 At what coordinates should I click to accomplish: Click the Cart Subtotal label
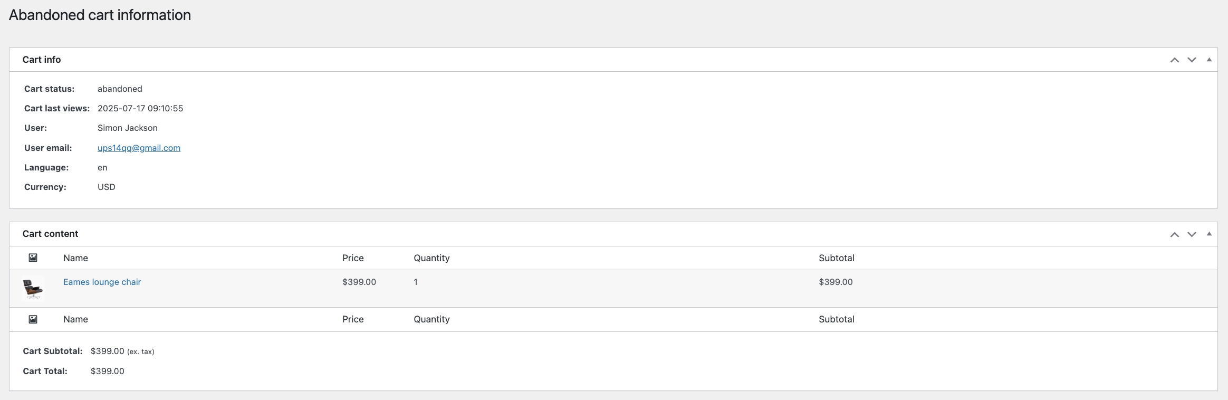coord(53,351)
